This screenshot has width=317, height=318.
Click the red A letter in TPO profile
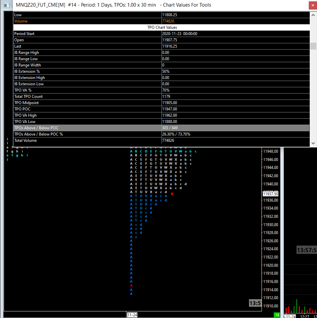coord(131,286)
